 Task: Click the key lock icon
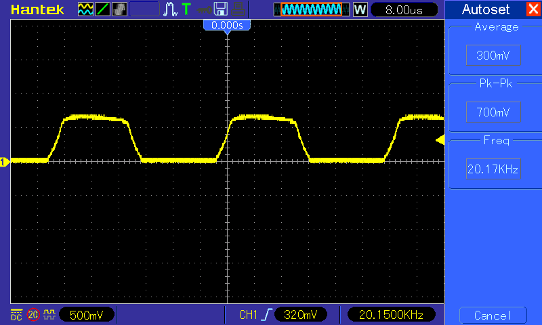204,9
